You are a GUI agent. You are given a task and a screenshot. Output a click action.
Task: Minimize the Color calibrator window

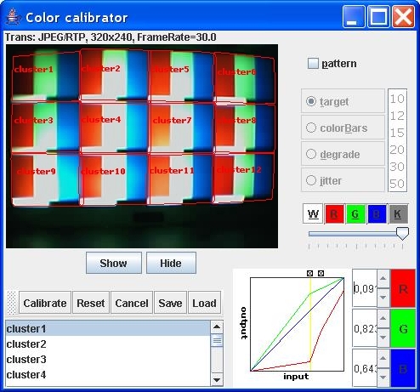pos(354,17)
